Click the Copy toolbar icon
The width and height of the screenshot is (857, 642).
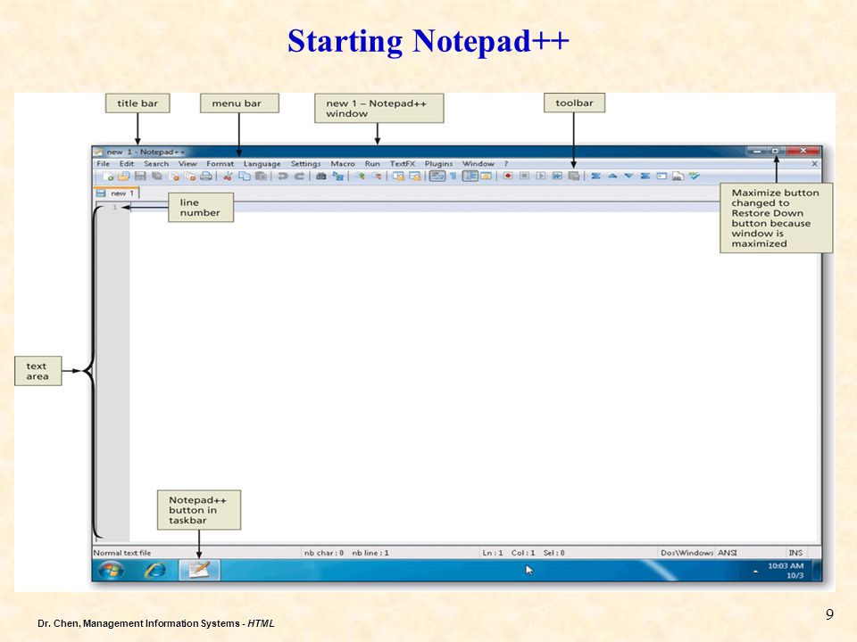[245, 177]
